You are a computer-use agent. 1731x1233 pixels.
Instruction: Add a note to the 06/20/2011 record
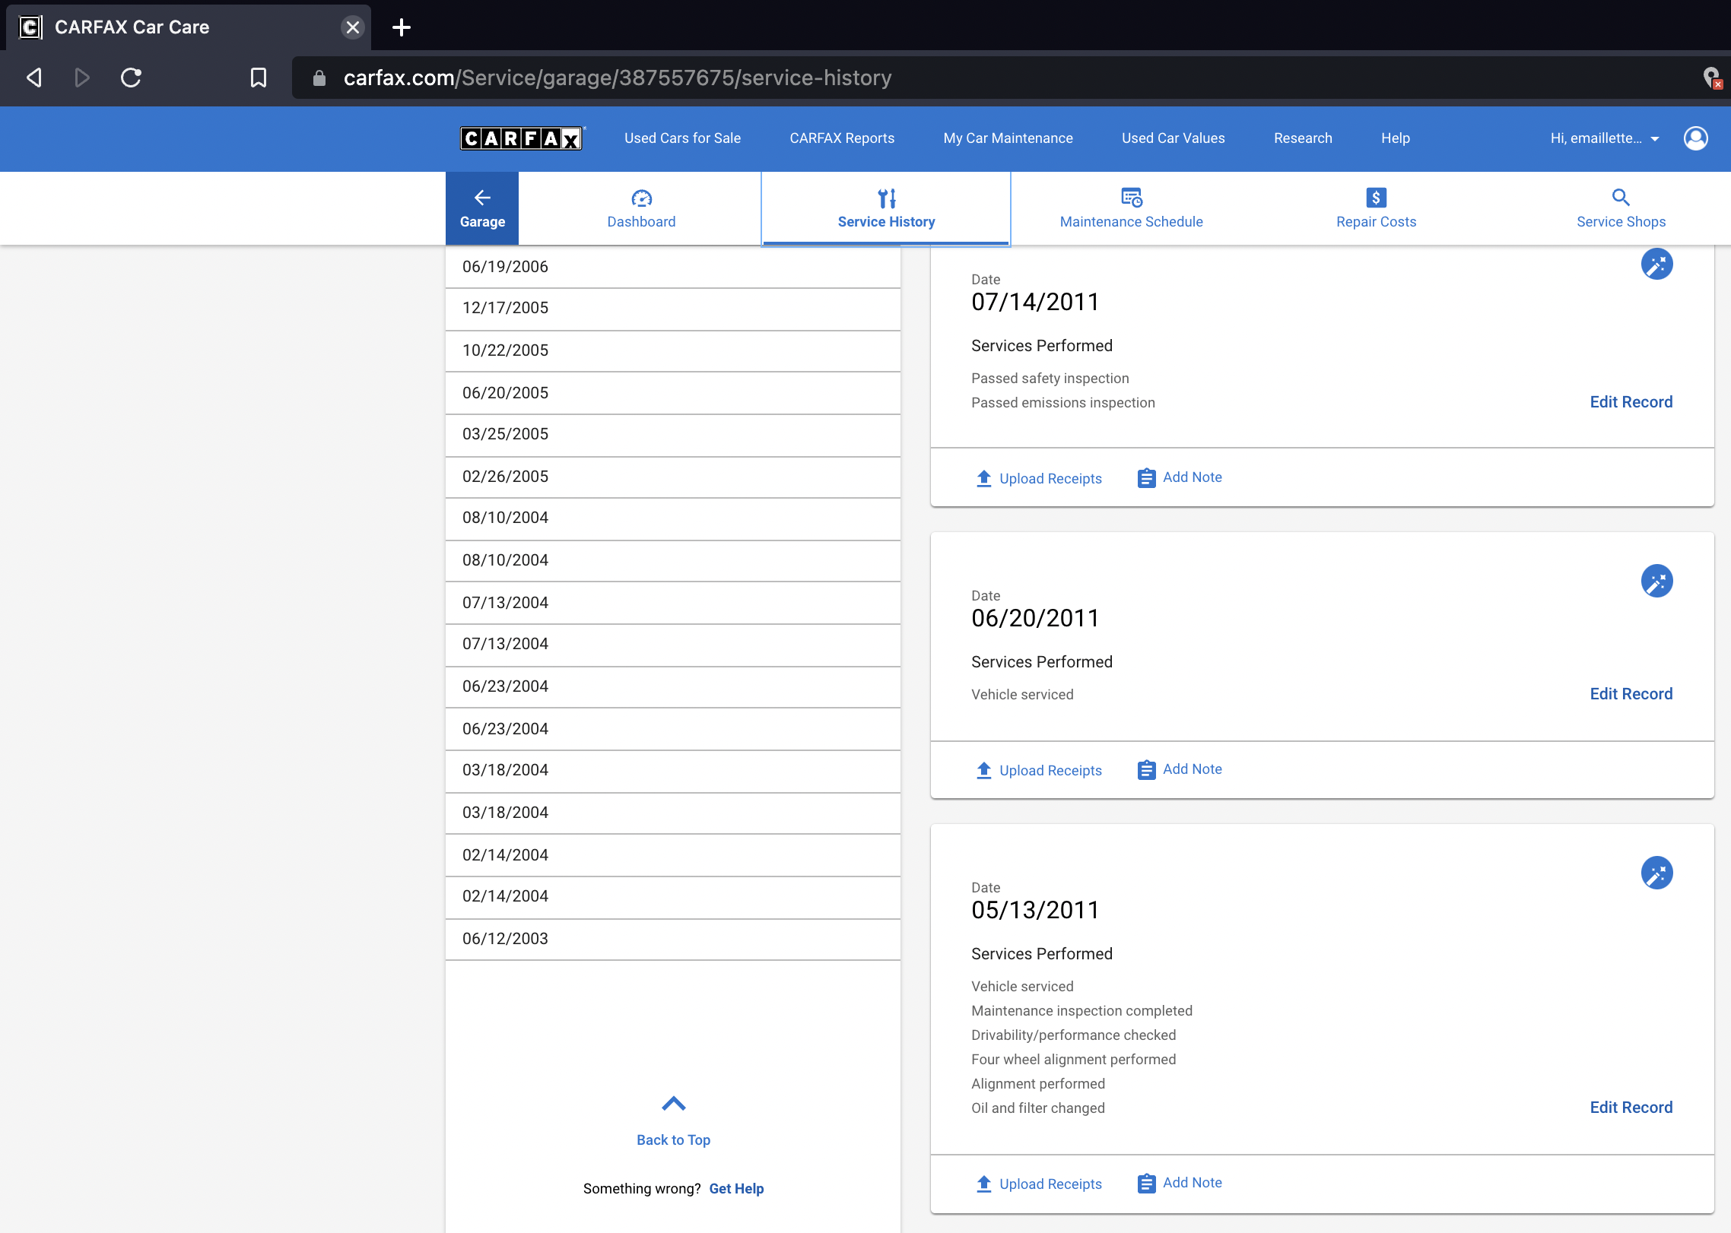coord(1180,769)
